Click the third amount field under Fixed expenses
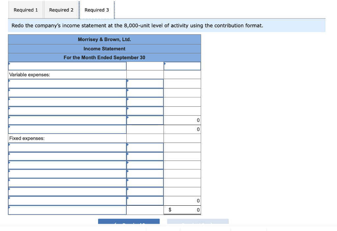 click(x=145, y=165)
